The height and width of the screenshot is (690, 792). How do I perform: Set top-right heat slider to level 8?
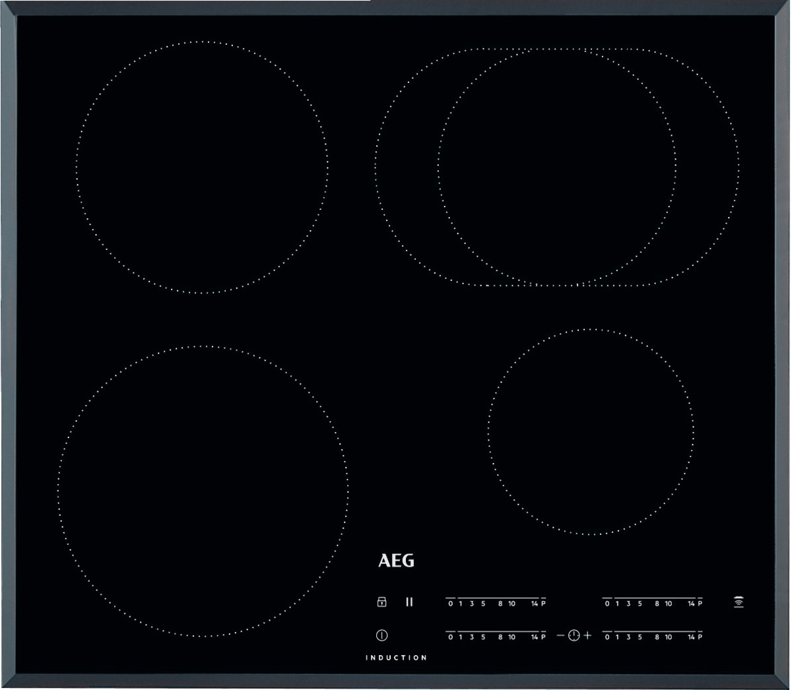657,604
